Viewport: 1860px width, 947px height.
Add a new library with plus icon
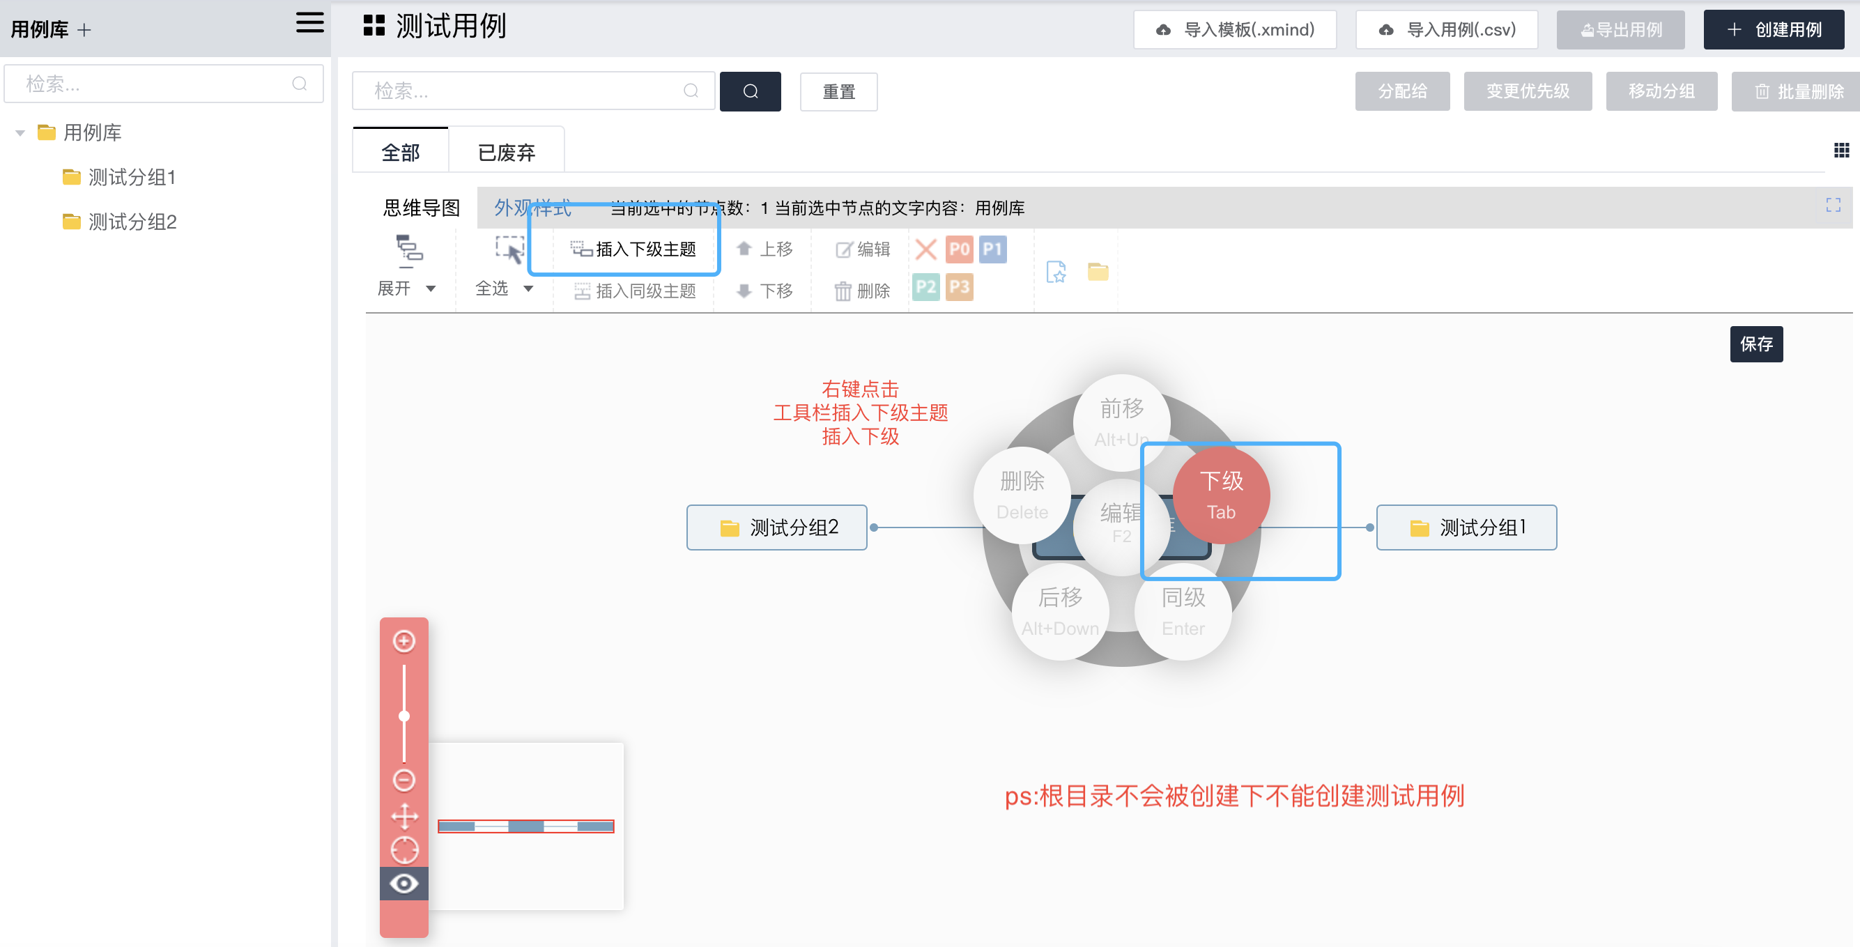pyautogui.click(x=84, y=31)
